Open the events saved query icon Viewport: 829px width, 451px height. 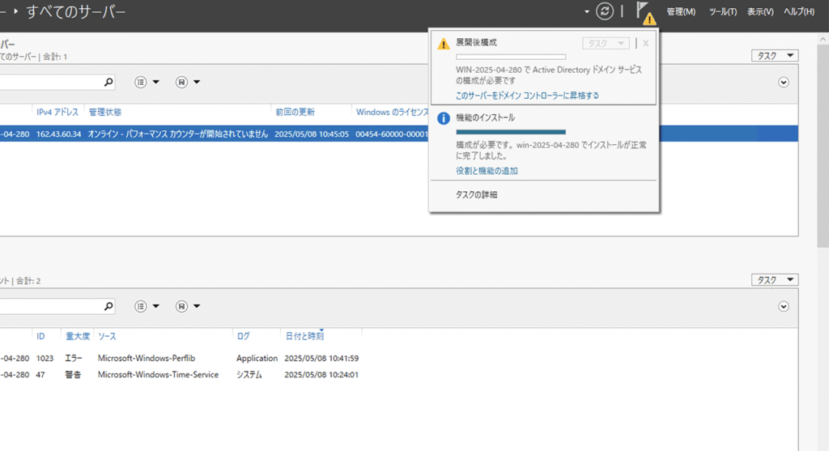click(181, 306)
